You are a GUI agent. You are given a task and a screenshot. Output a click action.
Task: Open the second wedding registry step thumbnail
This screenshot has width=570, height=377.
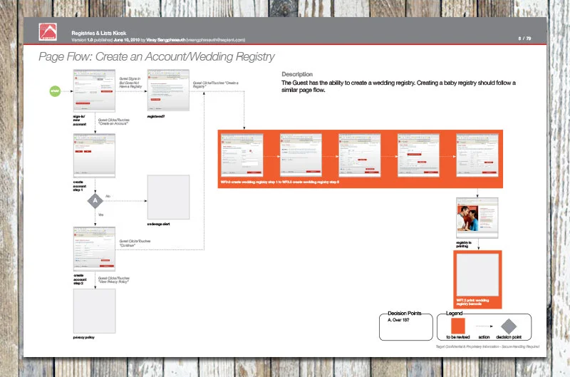click(x=301, y=155)
